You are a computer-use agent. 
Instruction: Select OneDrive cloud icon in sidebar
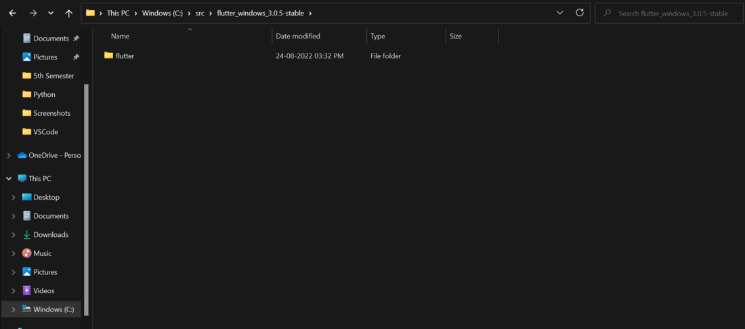point(22,155)
